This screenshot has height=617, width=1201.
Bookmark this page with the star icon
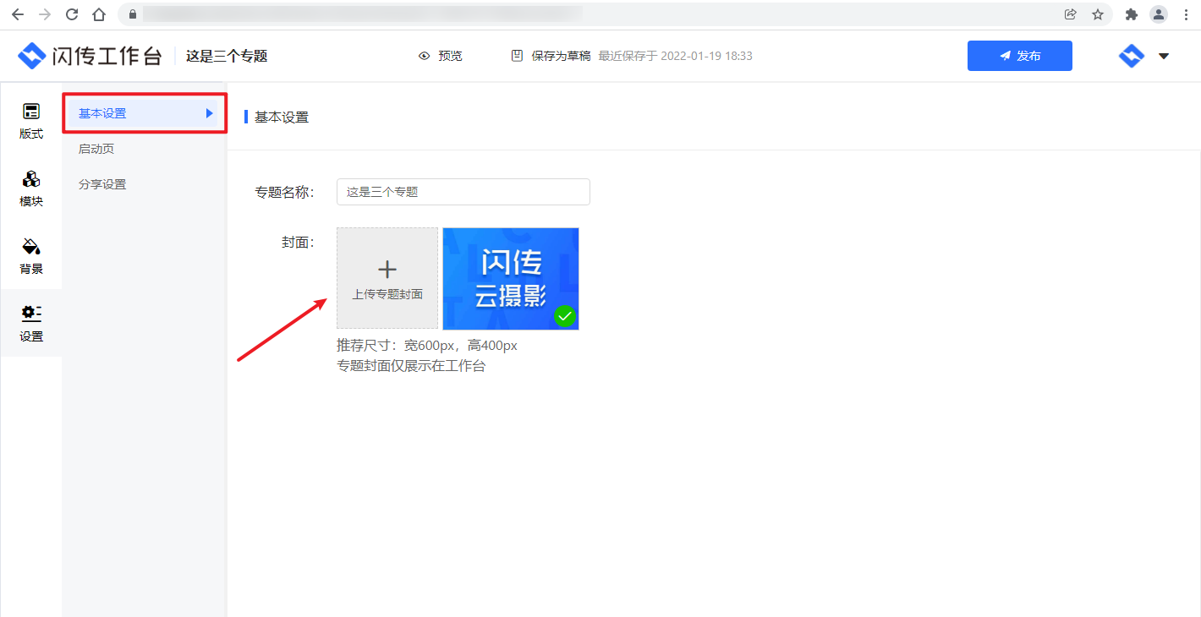click(x=1098, y=14)
